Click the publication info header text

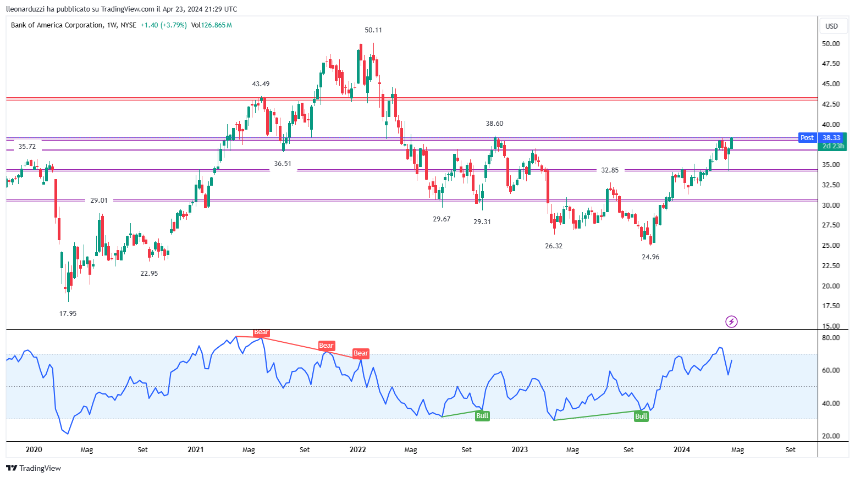122,9
